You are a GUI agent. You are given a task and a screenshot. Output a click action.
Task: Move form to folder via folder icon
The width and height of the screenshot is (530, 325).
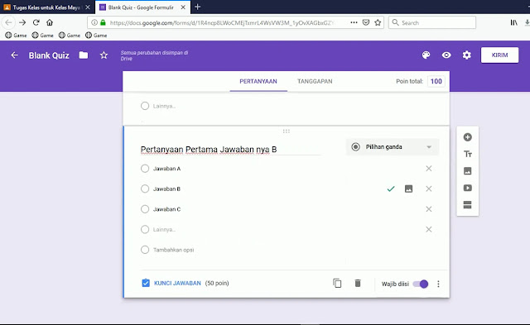click(84, 55)
